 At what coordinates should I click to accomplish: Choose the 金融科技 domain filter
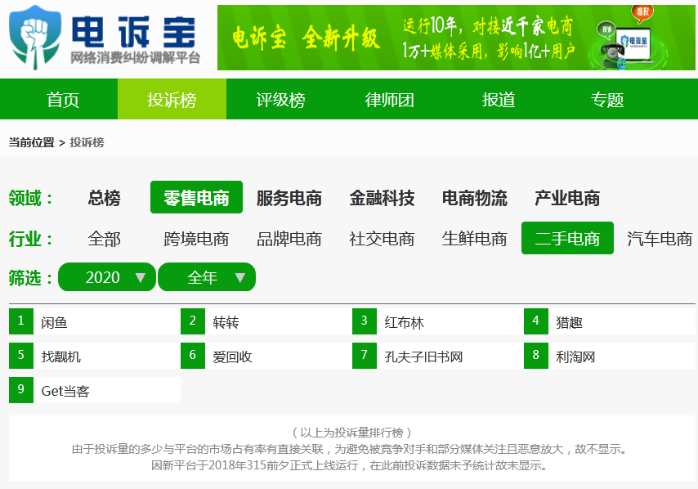pyautogui.click(x=382, y=198)
